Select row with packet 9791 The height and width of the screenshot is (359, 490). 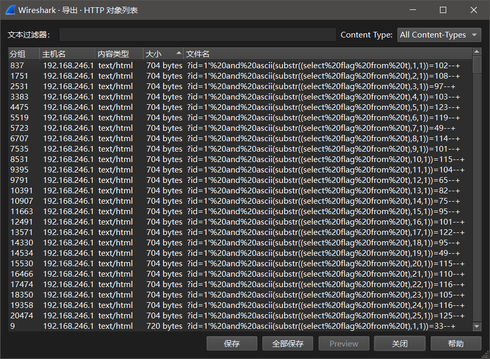[240, 180]
